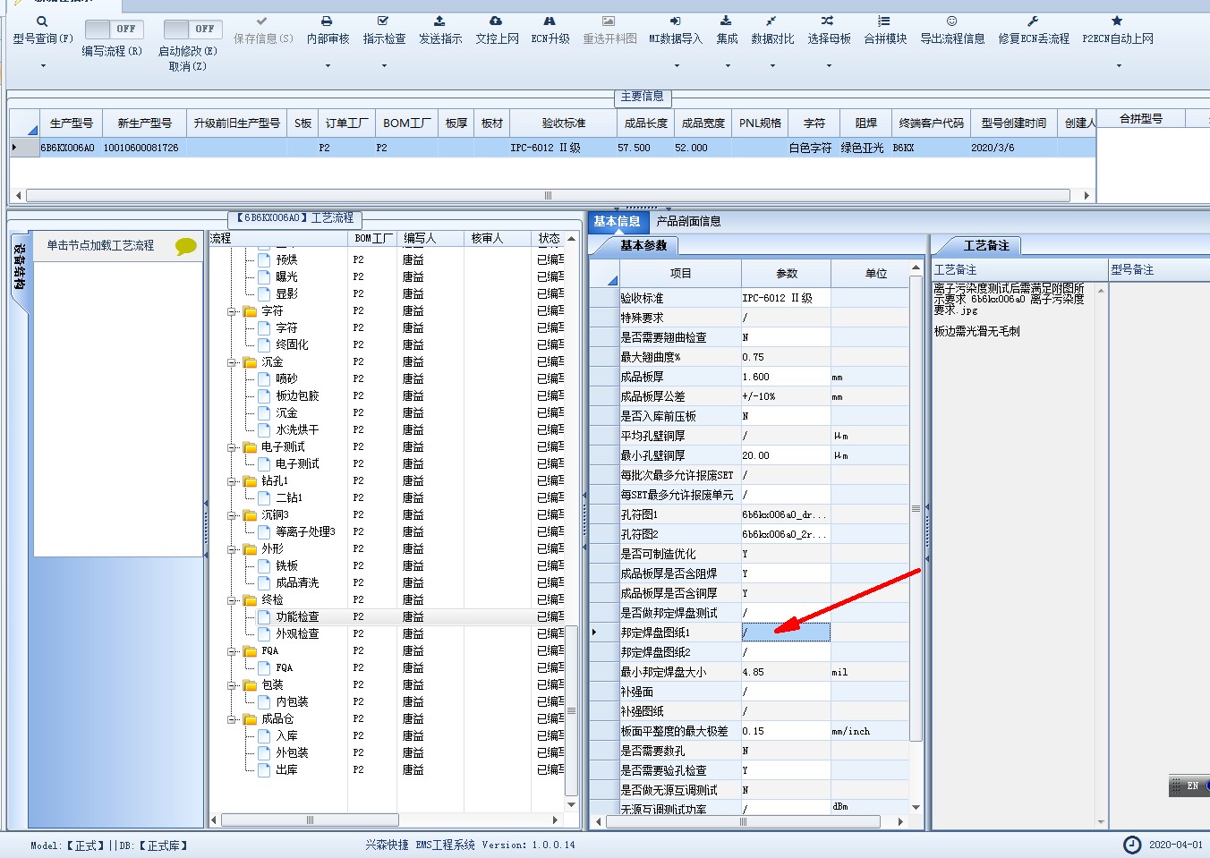Click the EN language indicator
The height and width of the screenshot is (858, 1210).
click(1192, 786)
